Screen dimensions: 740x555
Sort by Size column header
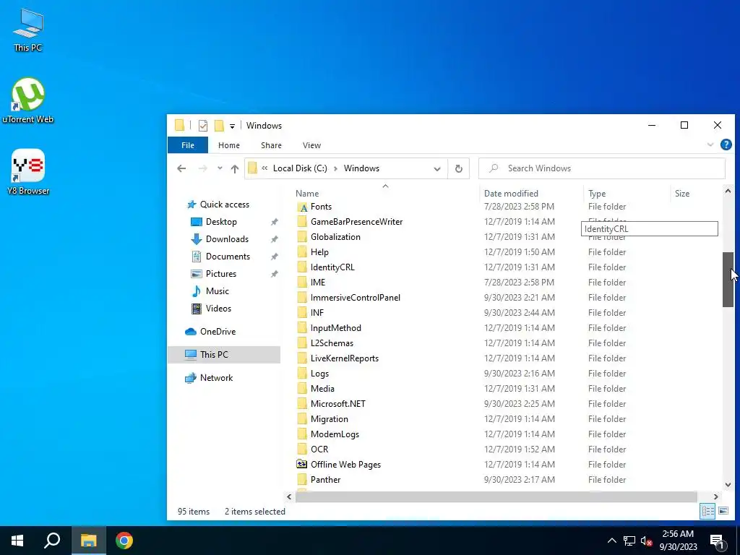pyautogui.click(x=682, y=194)
